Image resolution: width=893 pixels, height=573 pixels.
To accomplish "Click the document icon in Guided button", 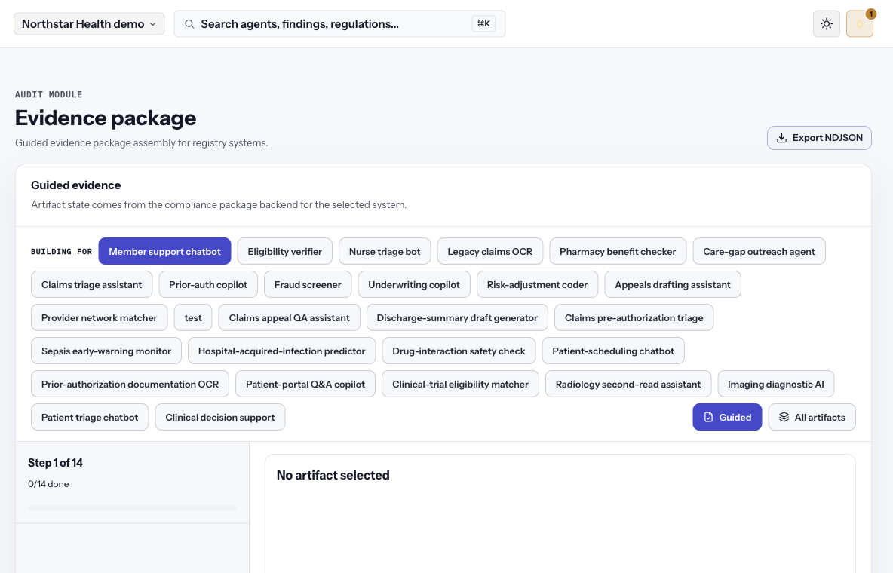I will [x=708, y=417].
